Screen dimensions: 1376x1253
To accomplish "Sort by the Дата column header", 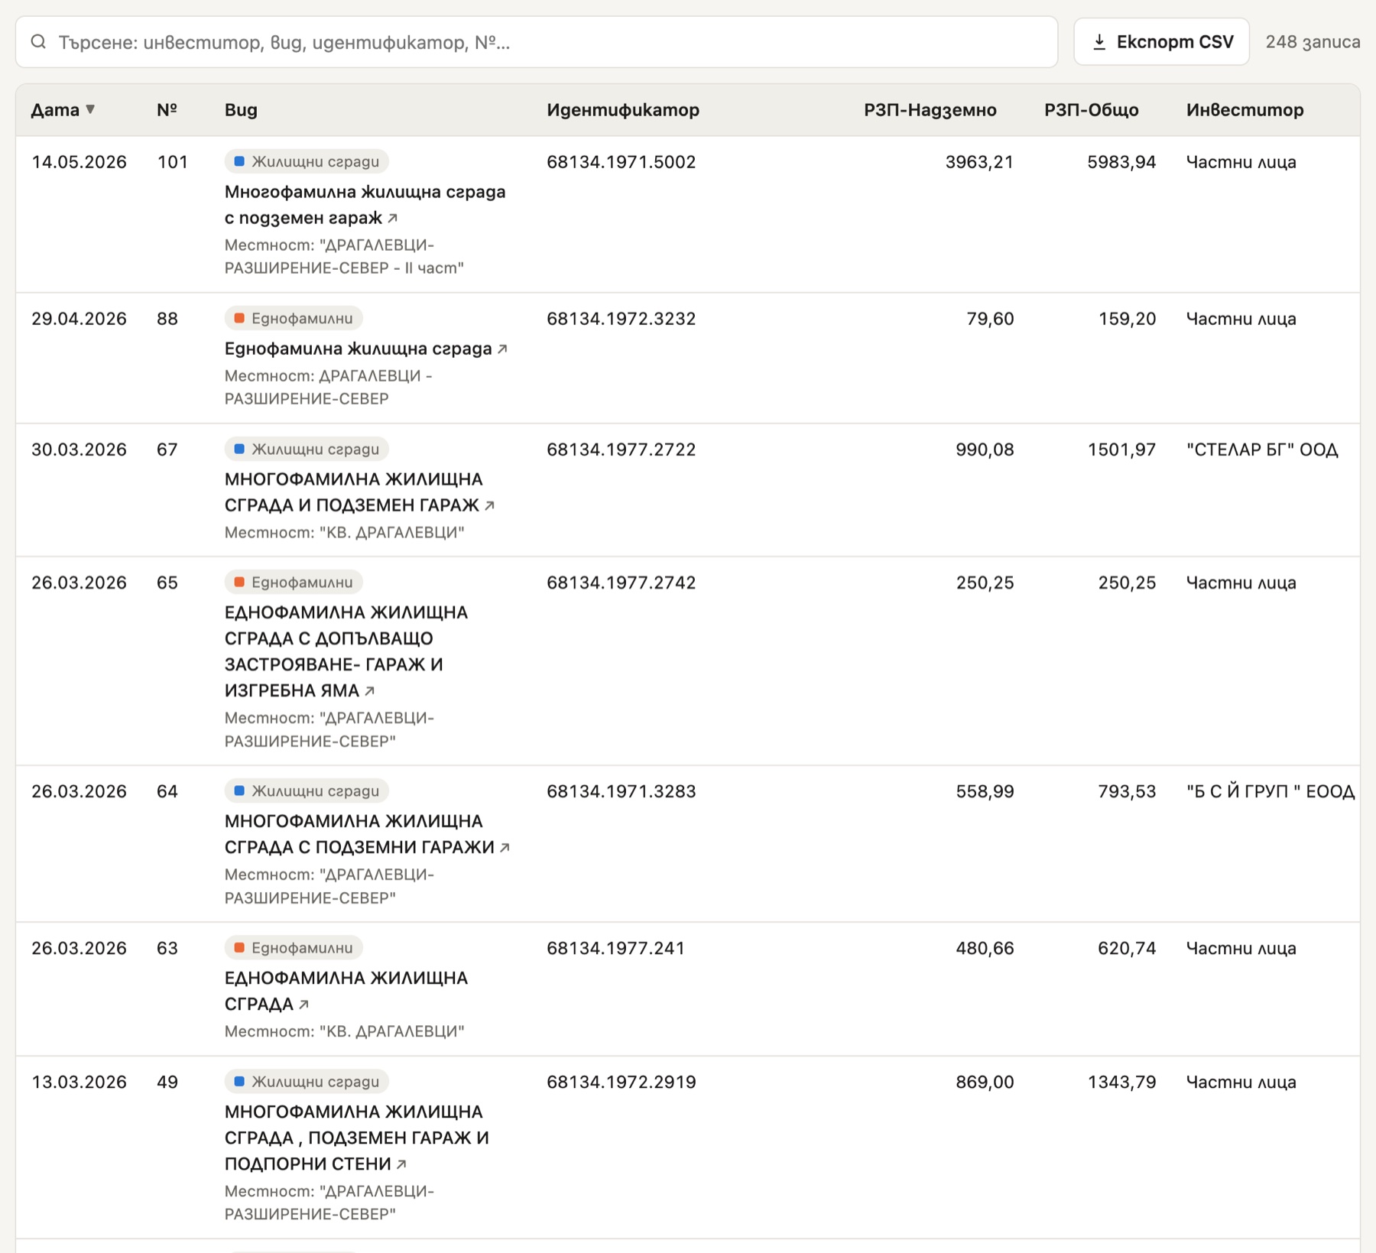I will (x=63, y=110).
